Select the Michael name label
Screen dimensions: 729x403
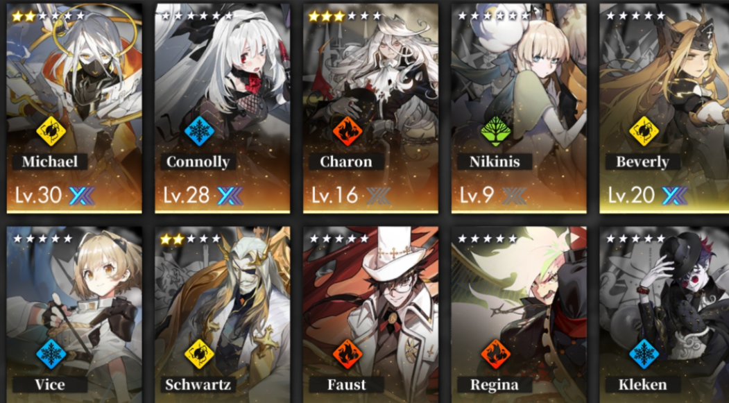(x=50, y=162)
